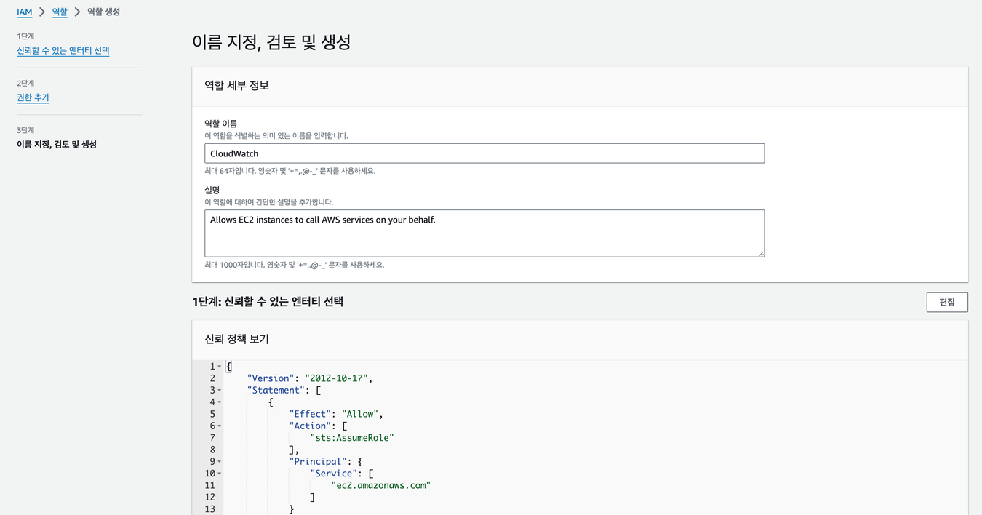This screenshot has height=515, width=982.
Task: Click the 이름 지정, 검토 및 생성 page title
Action: 271,42
